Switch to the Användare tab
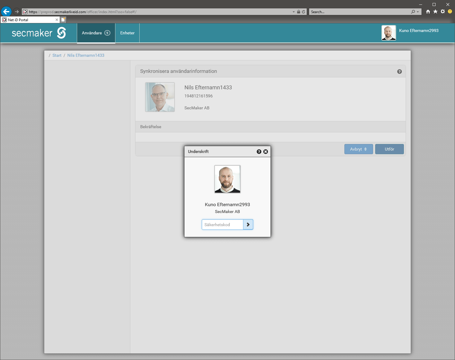Image resolution: width=455 pixels, height=360 pixels. (x=96, y=33)
